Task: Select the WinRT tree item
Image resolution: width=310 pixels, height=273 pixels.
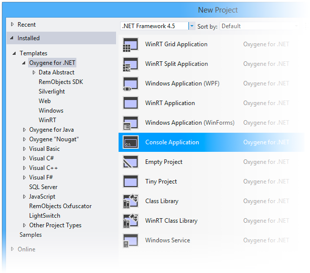Action: [47, 120]
